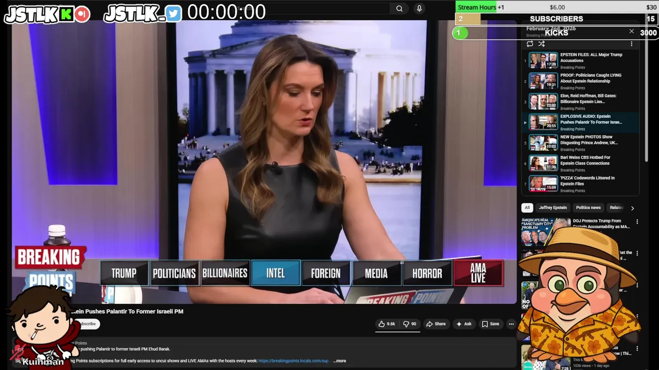Click the Kick logo icon in overlay
This screenshot has width=659, height=370.
[x=66, y=14]
